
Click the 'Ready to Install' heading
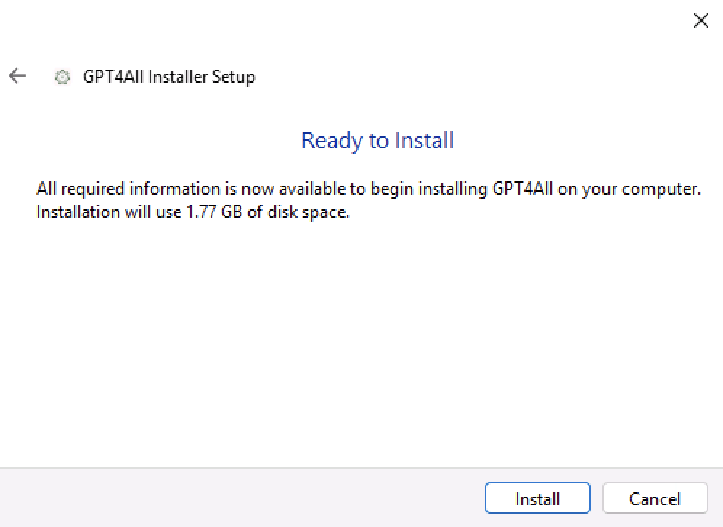click(377, 141)
